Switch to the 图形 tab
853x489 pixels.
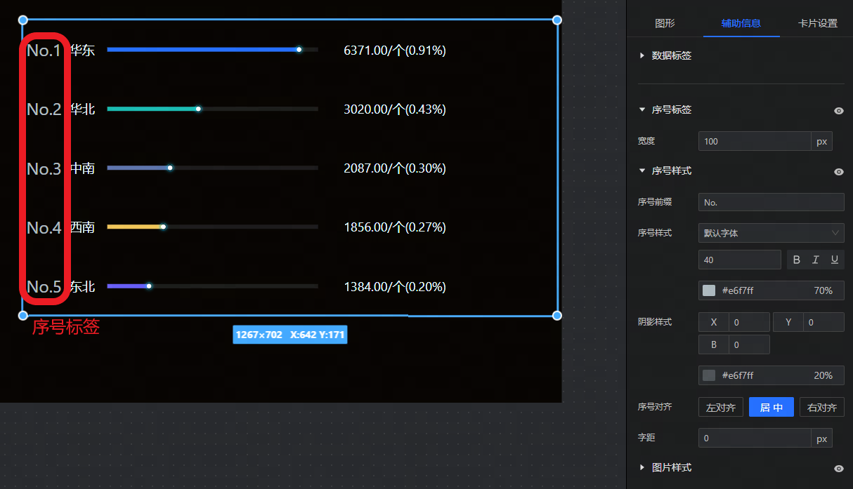point(665,23)
